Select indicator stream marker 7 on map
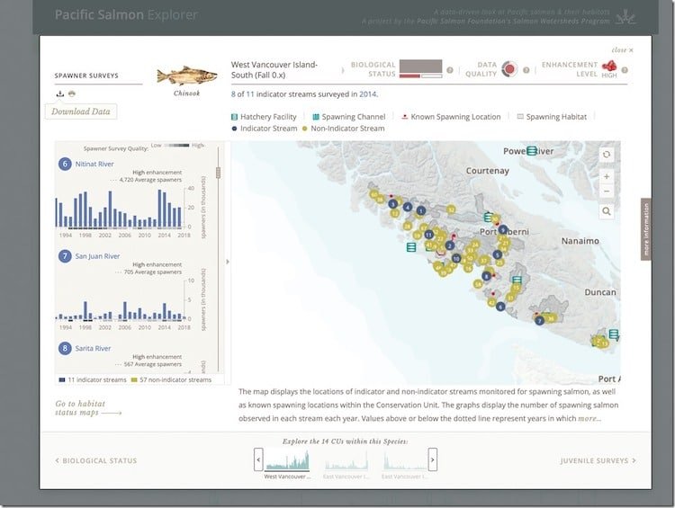 539,320
